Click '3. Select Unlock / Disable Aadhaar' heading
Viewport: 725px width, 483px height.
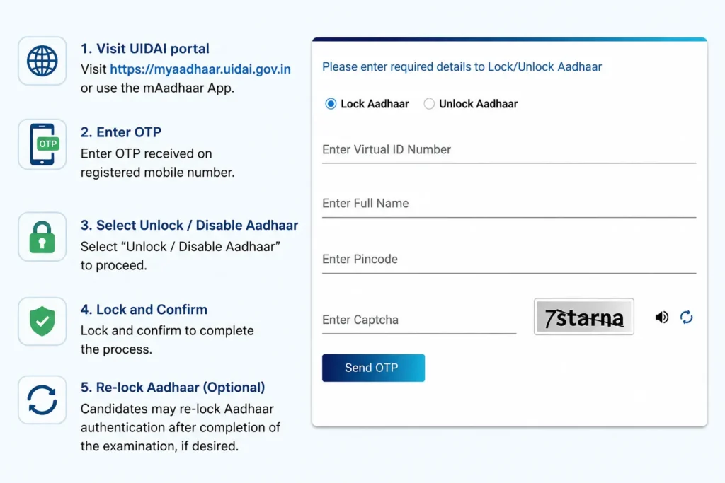click(x=189, y=226)
